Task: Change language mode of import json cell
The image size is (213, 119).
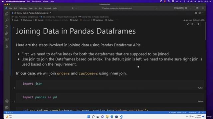Action: [200, 88]
